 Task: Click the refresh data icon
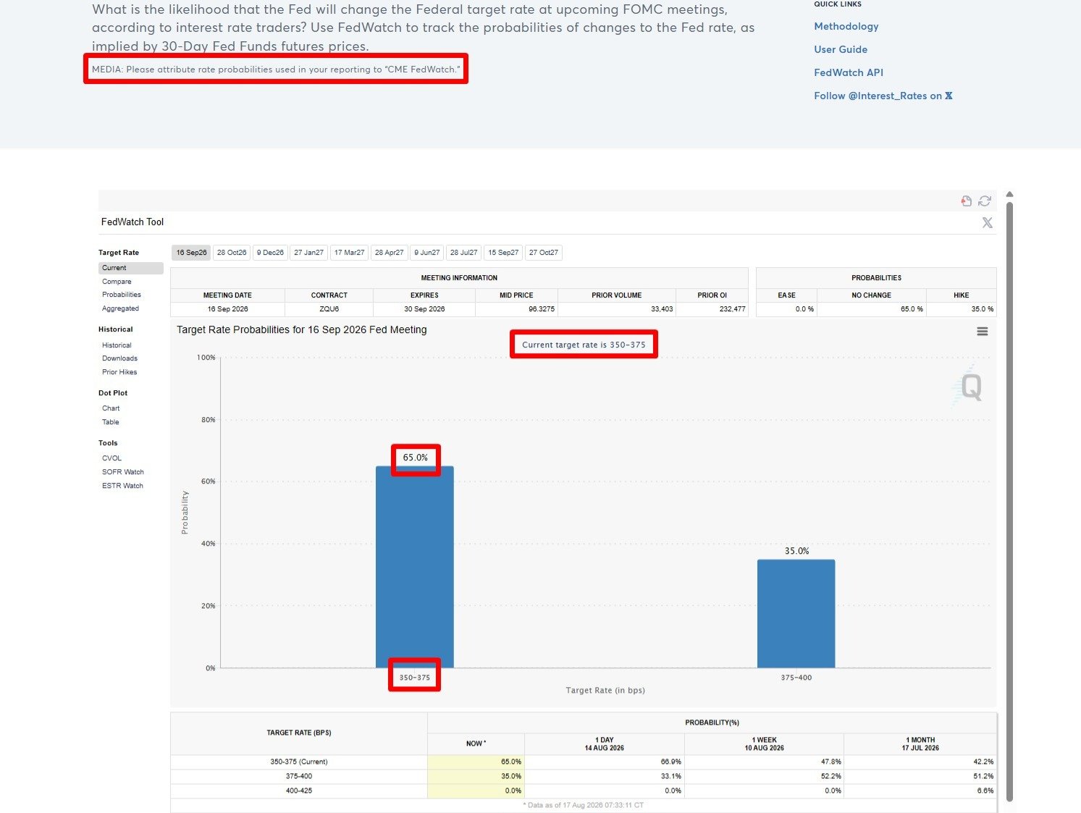tap(985, 201)
